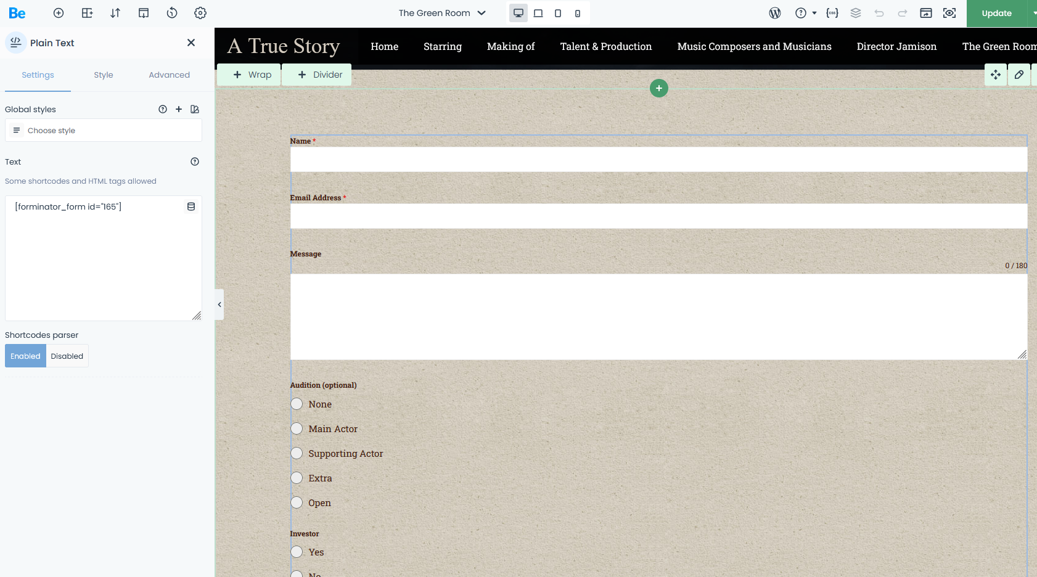Open the Choose style global styles dropdown
Viewport: 1037px width, 577px height.
[104, 131]
